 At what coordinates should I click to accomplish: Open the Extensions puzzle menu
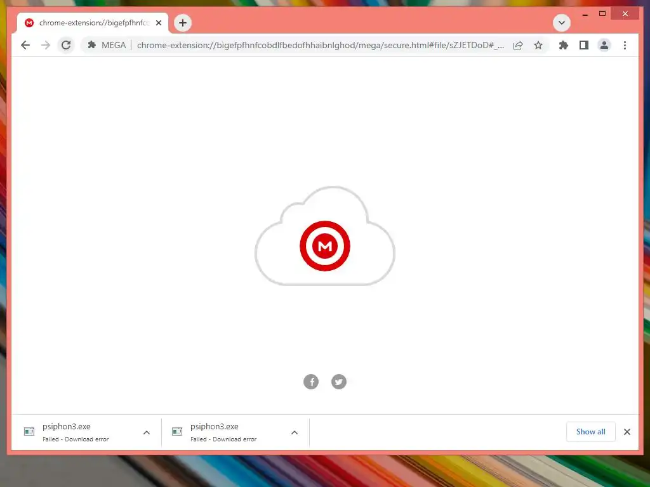coord(564,45)
